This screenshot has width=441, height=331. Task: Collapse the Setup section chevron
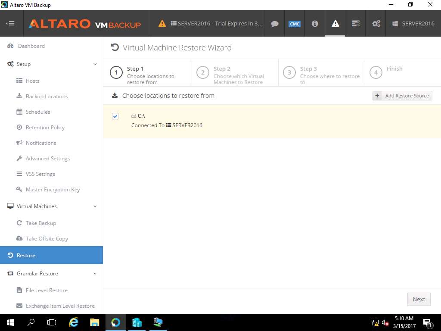pos(95,64)
